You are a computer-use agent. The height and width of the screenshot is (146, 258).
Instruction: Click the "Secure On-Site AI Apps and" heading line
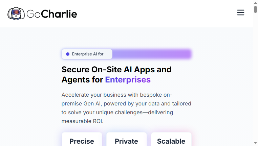pyautogui.click(x=116, y=70)
